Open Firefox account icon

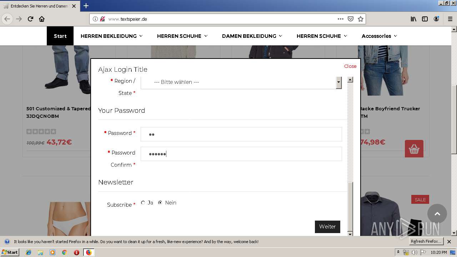click(x=436, y=19)
